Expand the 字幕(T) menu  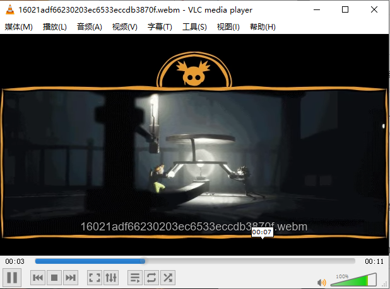[x=159, y=26]
